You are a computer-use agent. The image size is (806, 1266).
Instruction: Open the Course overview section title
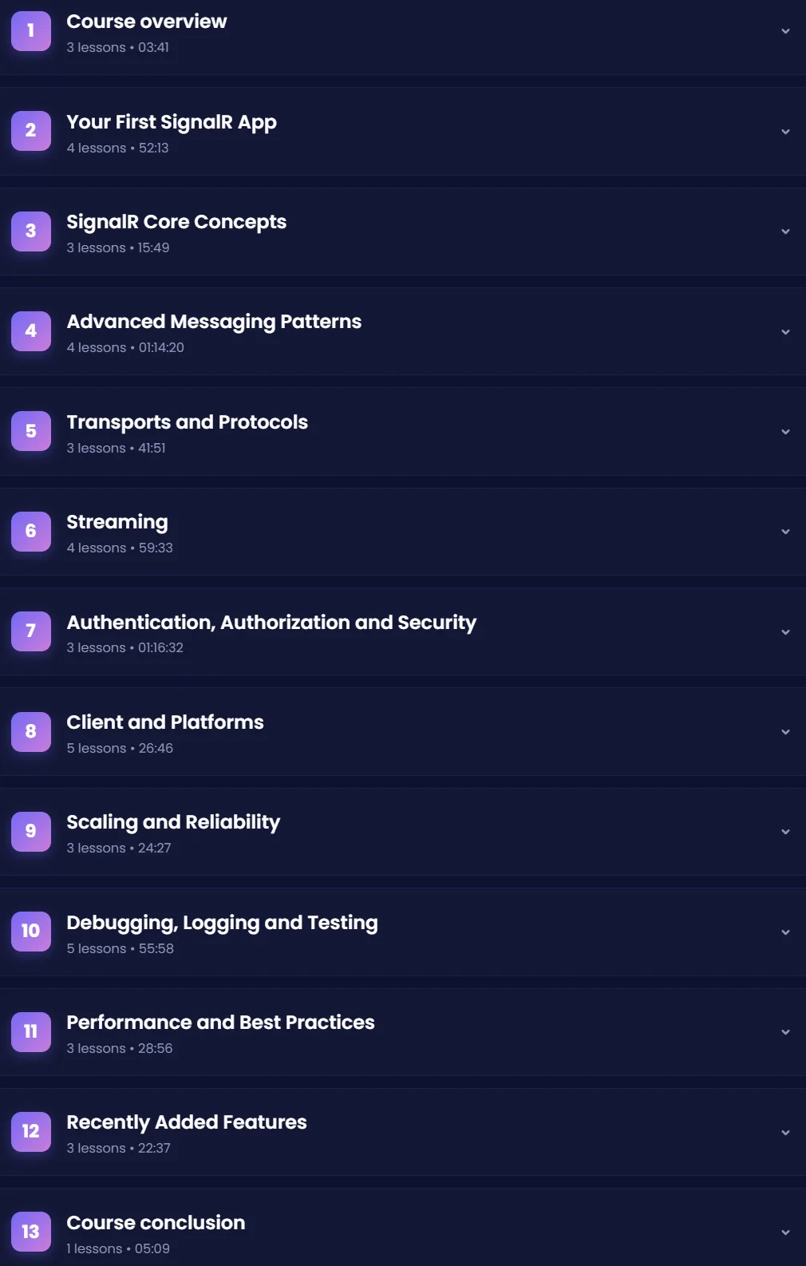147,22
